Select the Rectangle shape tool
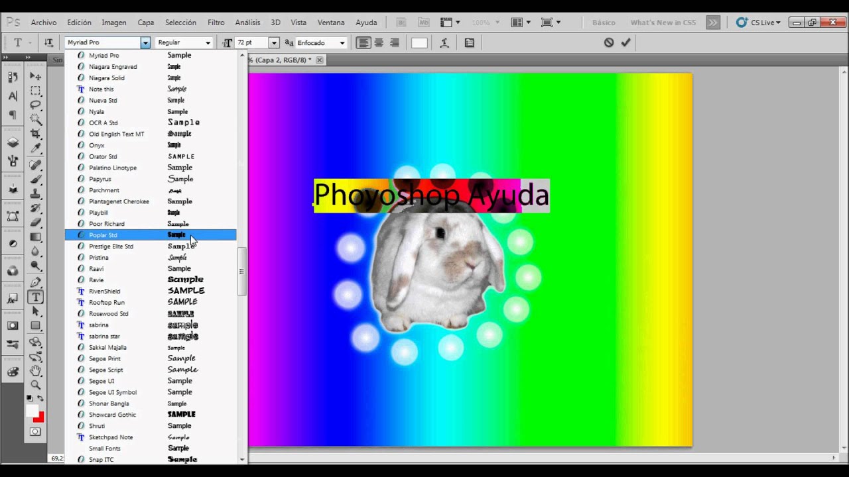The width and height of the screenshot is (849, 477). tap(36, 326)
